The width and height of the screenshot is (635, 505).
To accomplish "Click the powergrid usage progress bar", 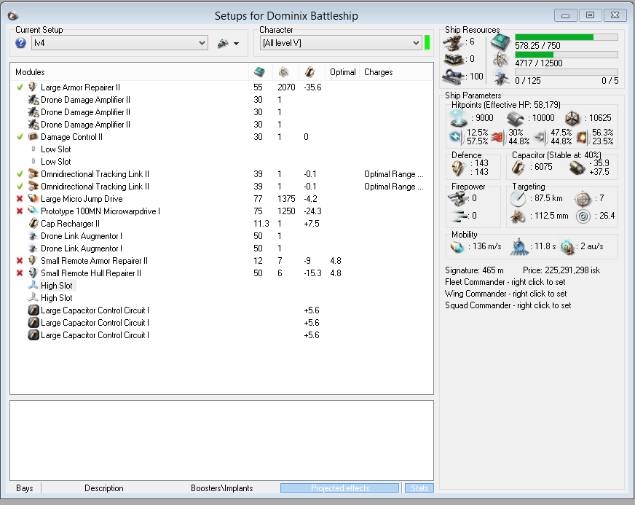I will point(566,55).
